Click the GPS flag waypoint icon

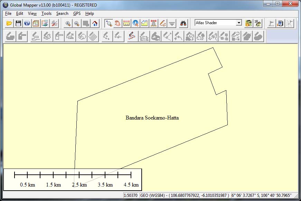pyautogui.click(x=271, y=23)
